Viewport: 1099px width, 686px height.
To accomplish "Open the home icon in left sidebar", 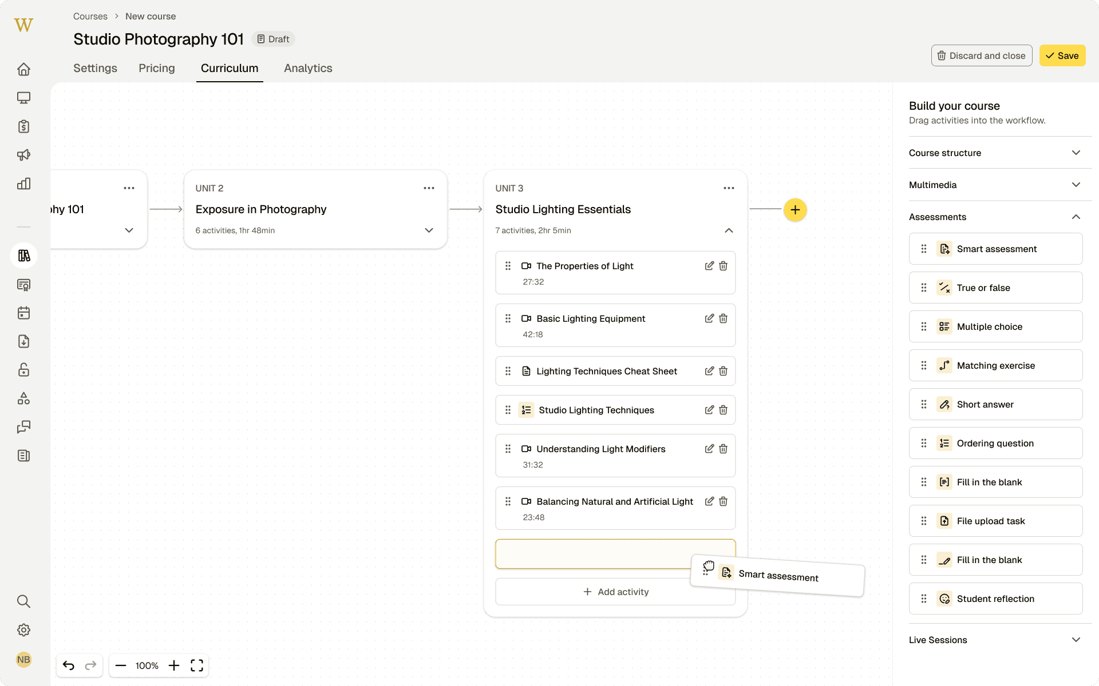I will [x=23, y=69].
